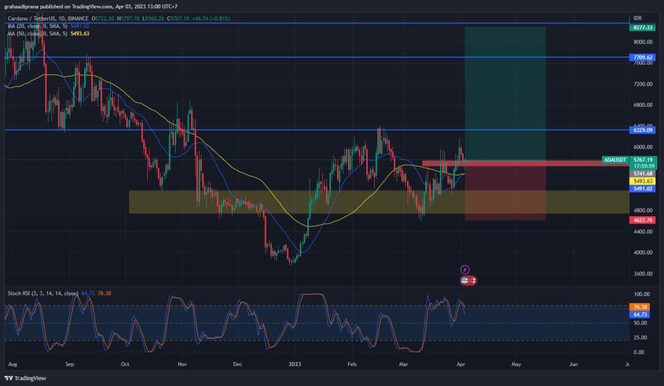The height and width of the screenshot is (386, 664).
Task: Click the Mar label on time axis
Action: coord(403,364)
